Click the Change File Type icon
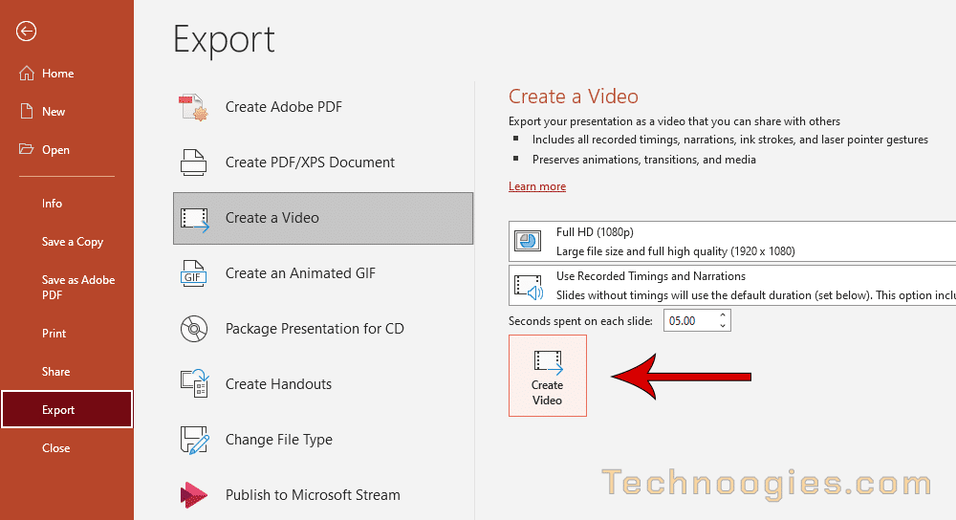 194,440
